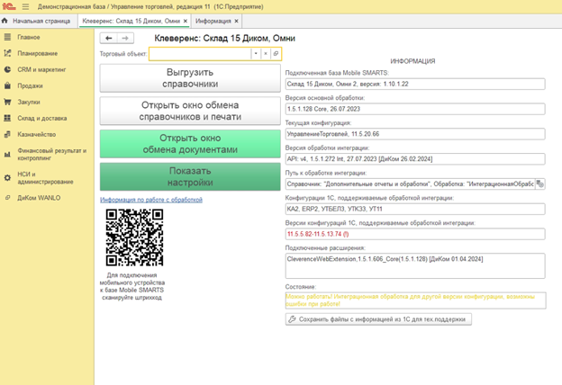Click the Продажи bag icon
Screen dimensions: 562x385
pos(7,85)
